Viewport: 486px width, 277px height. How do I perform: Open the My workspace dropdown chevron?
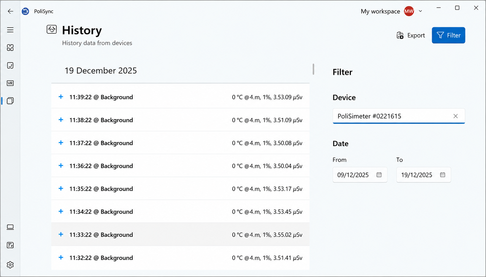click(420, 11)
